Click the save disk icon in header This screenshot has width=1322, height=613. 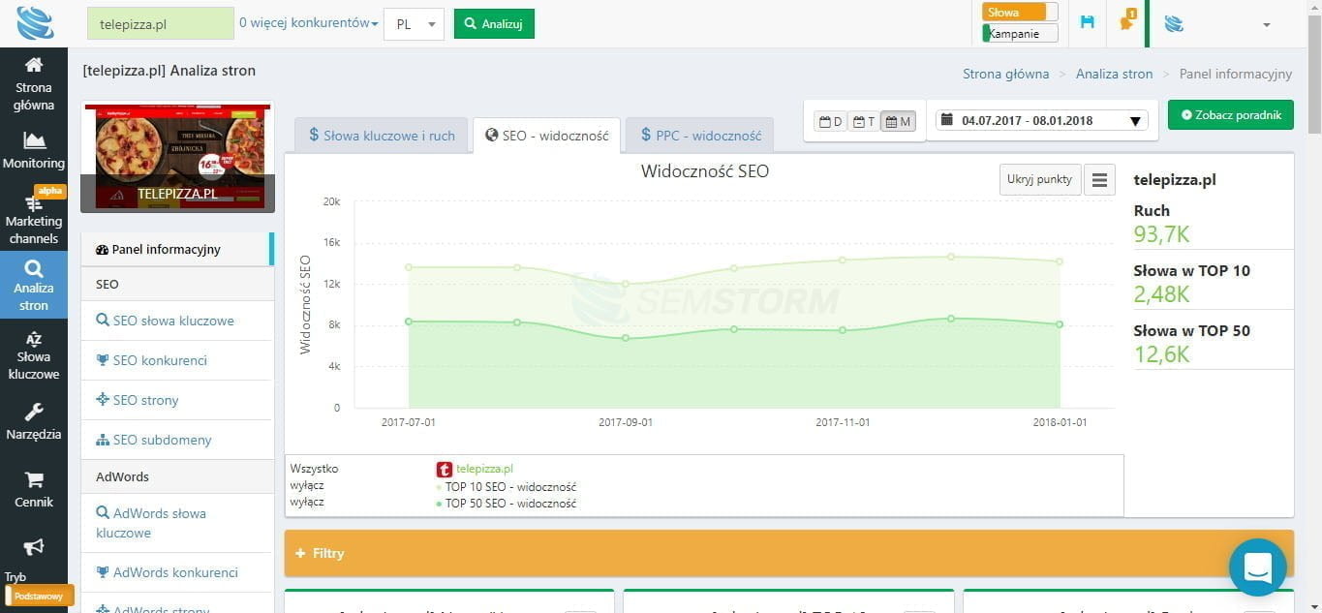(1088, 22)
